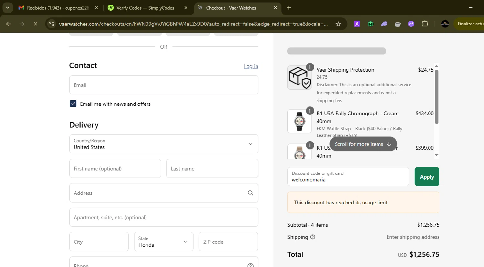Open the tab search chevron
Viewport: 484px width, 267px height.
click(x=7, y=8)
